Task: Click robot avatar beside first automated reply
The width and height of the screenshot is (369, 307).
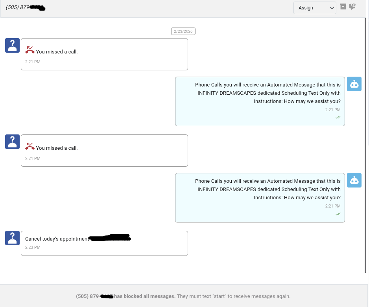Action: pyautogui.click(x=354, y=84)
